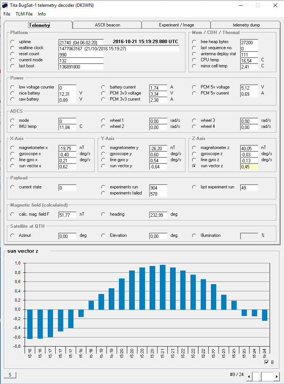Viewport: 284px width, 384px height.
Task: Open the Info menu
Action: pos(42,14)
